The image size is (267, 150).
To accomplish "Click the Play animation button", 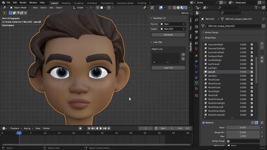I will 101,128.
